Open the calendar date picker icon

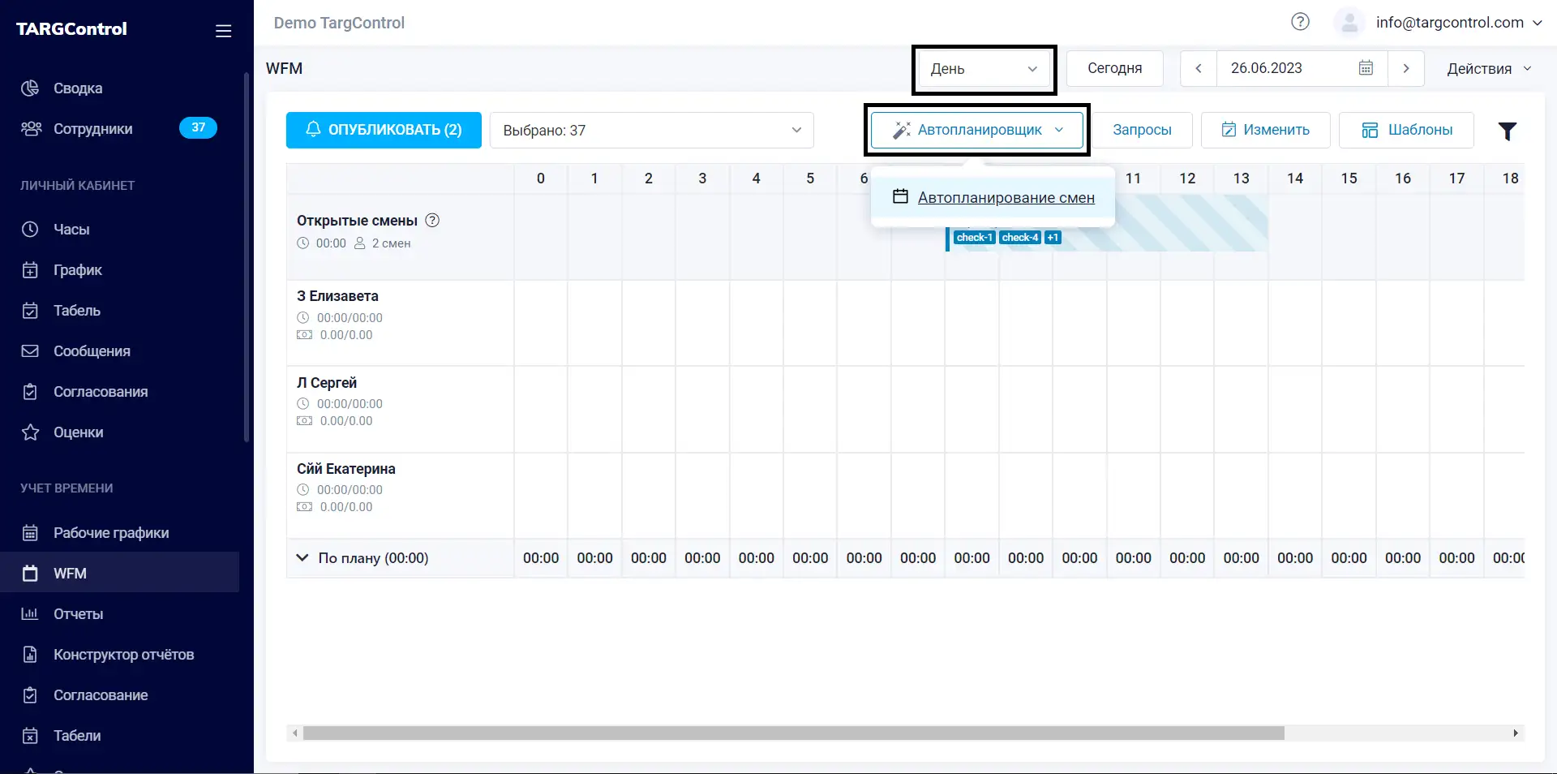[x=1366, y=68]
